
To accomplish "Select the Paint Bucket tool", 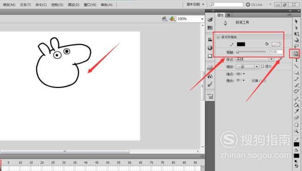I will tap(296, 105).
